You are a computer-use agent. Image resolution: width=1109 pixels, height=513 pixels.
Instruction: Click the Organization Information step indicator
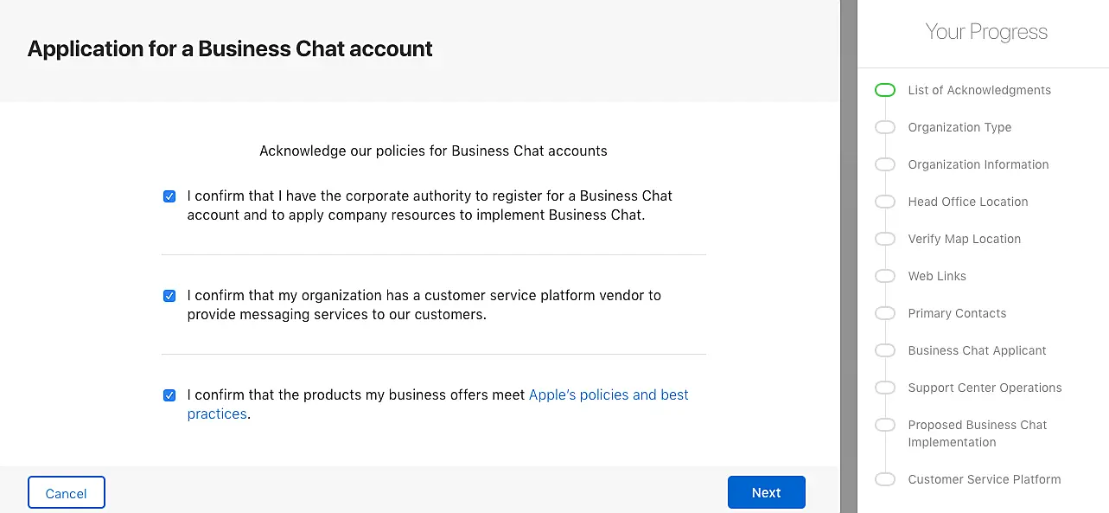(884, 164)
